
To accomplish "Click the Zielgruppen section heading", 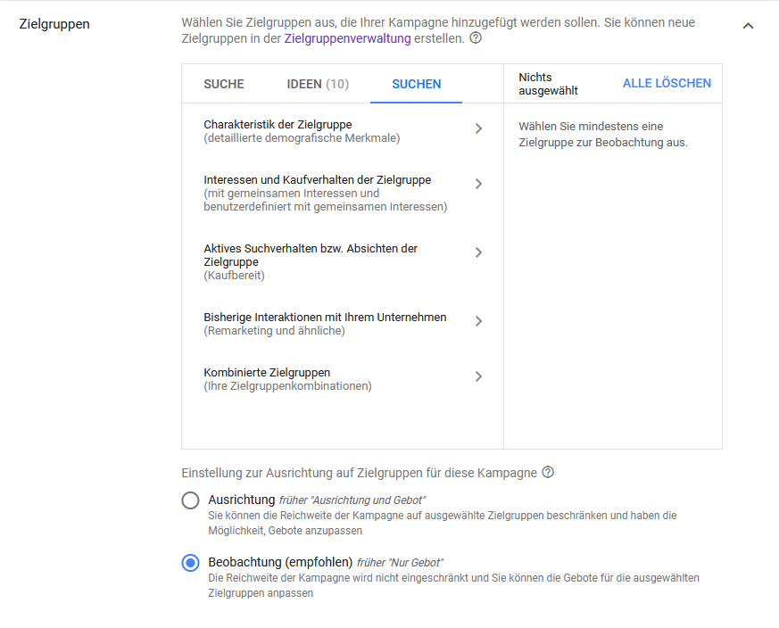I will [54, 24].
